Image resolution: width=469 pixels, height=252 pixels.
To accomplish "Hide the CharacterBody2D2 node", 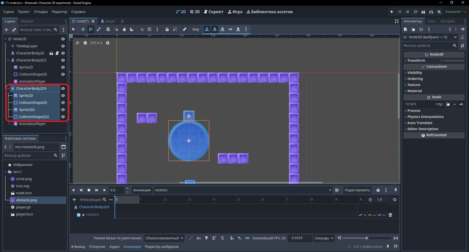I will point(63,60).
